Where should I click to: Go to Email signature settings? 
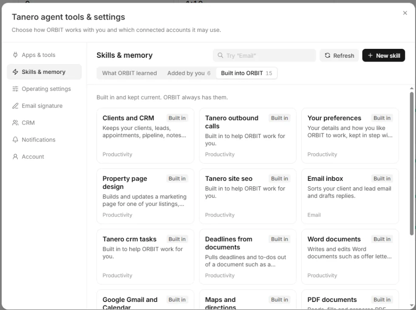pos(44,106)
